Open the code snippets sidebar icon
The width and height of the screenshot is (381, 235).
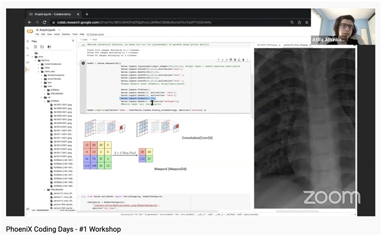tap(27, 55)
